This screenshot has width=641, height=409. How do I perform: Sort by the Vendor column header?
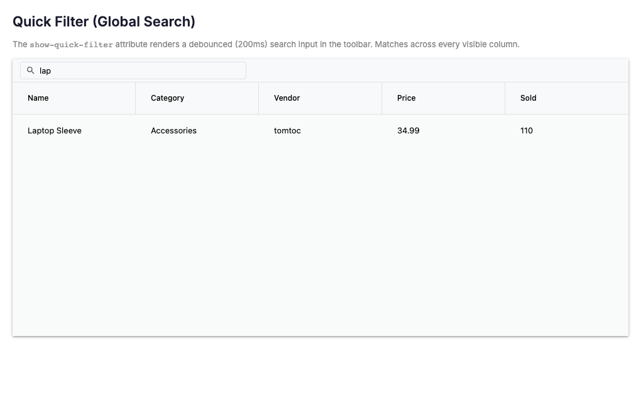coord(320,98)
